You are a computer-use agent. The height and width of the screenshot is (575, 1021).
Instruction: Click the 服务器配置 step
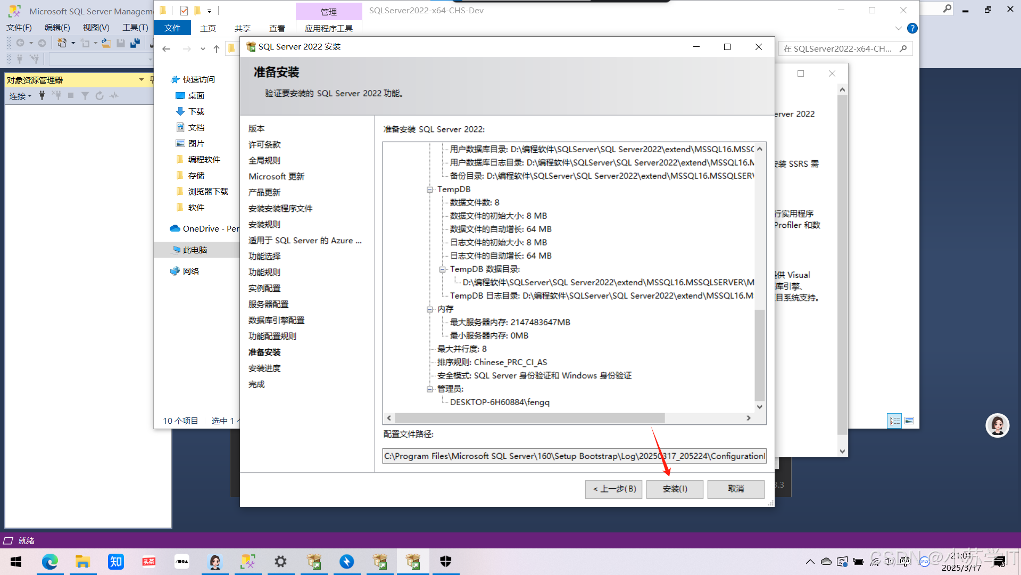(x=268, y=304)
